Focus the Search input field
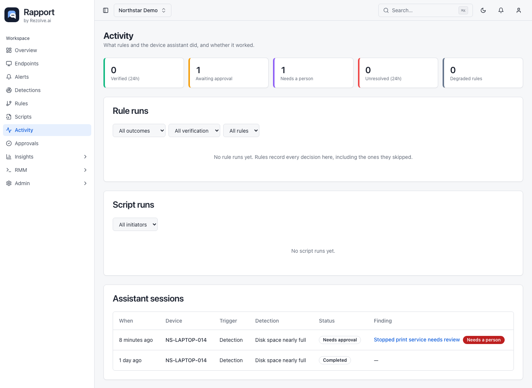The width and height of the screenshot is (532, 388). point(426,10)
